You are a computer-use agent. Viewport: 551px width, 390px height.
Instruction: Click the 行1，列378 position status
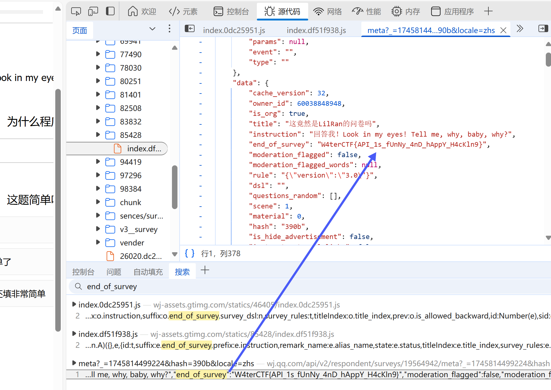click(x=221, y=253)
